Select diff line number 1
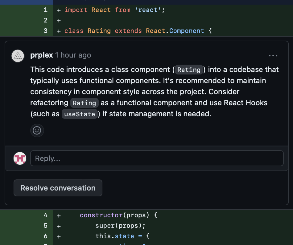Image resolution: width=293 pixels, height=245 pixels. click(46, 10)
